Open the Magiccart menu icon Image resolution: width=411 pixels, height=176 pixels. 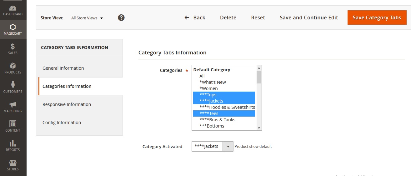click(x=13, y=27)
